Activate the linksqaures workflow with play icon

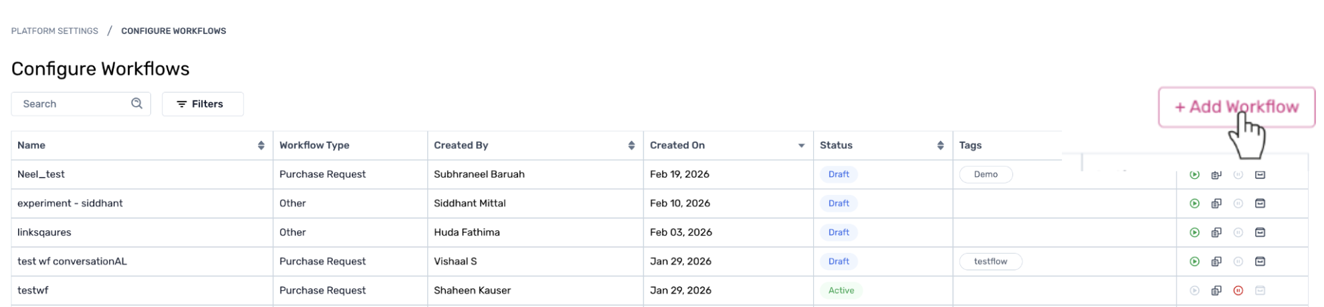click(x=1194, y=232)
